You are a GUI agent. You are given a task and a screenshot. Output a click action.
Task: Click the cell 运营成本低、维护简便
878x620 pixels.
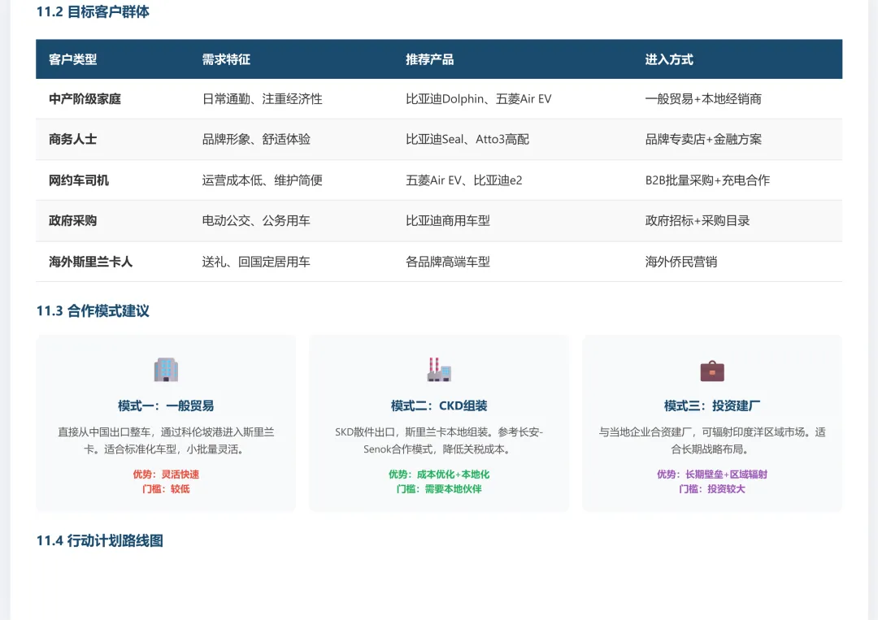coord(262,180)
